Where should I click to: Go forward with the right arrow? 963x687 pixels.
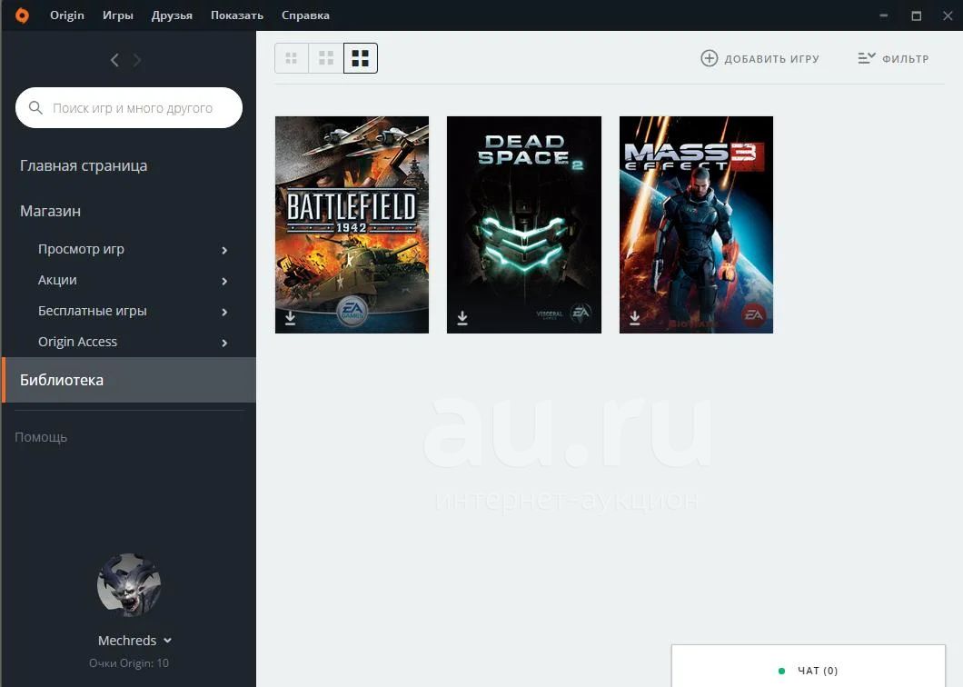point(137,60)
